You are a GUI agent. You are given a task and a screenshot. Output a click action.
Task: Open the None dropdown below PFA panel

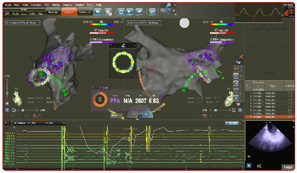(x=116, y=115)
